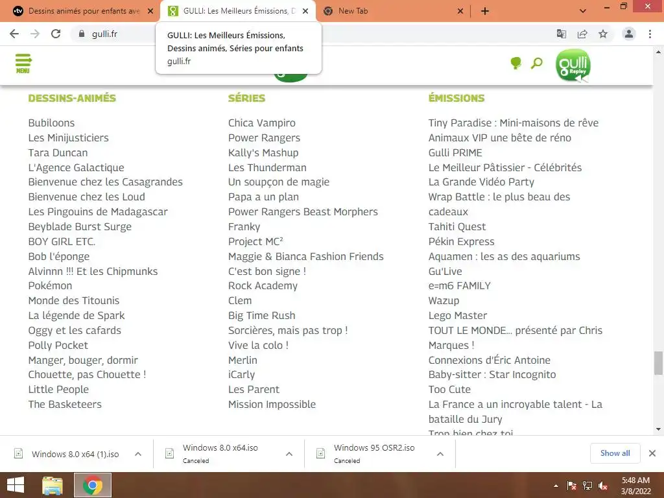
Task: Open Windows Start button
Action: (x=16, y=485)
